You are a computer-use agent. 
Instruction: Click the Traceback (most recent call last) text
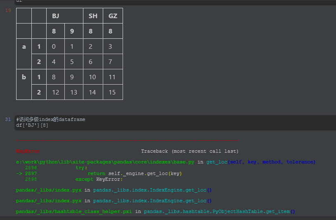[x=189, y=151]
